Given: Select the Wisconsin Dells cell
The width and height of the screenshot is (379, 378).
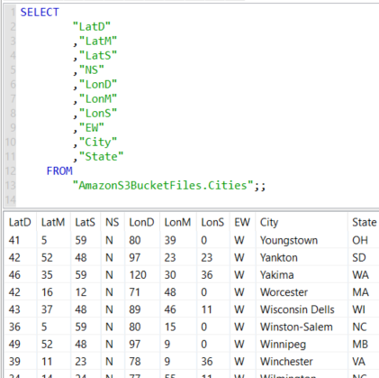Looking at the screenshot, I should tap(297, 309).
